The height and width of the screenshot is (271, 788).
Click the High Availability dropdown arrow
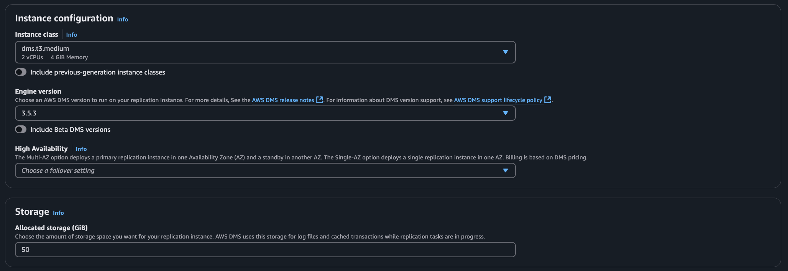(505, 170)
